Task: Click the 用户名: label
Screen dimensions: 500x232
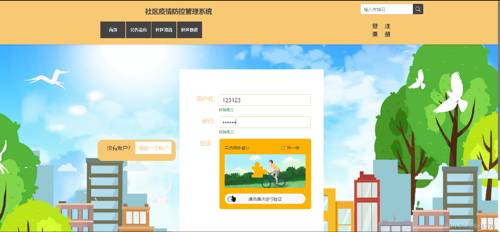Action: pos(206,99)
